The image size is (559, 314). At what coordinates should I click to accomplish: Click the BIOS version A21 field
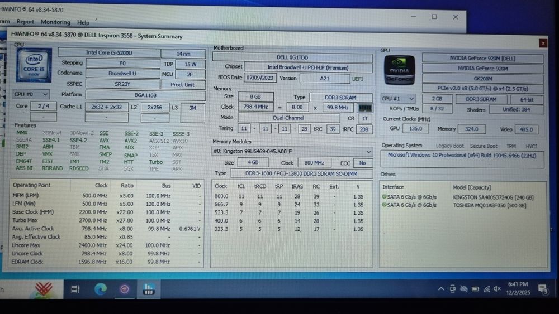point(324,78)
